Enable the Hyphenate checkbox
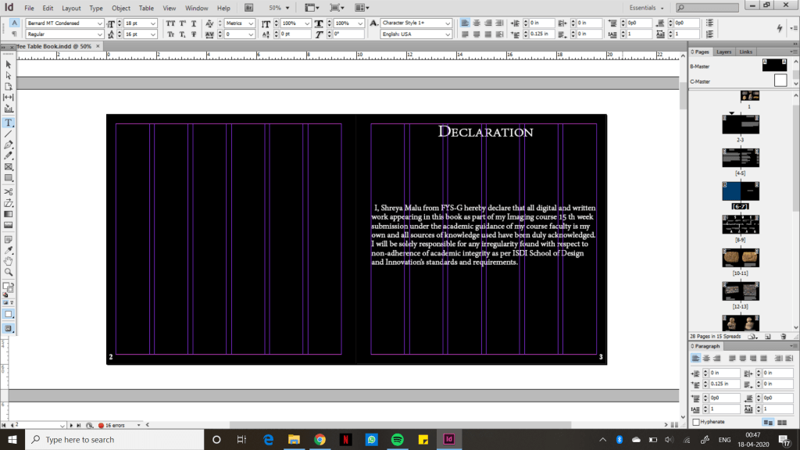 pos(696,422)
